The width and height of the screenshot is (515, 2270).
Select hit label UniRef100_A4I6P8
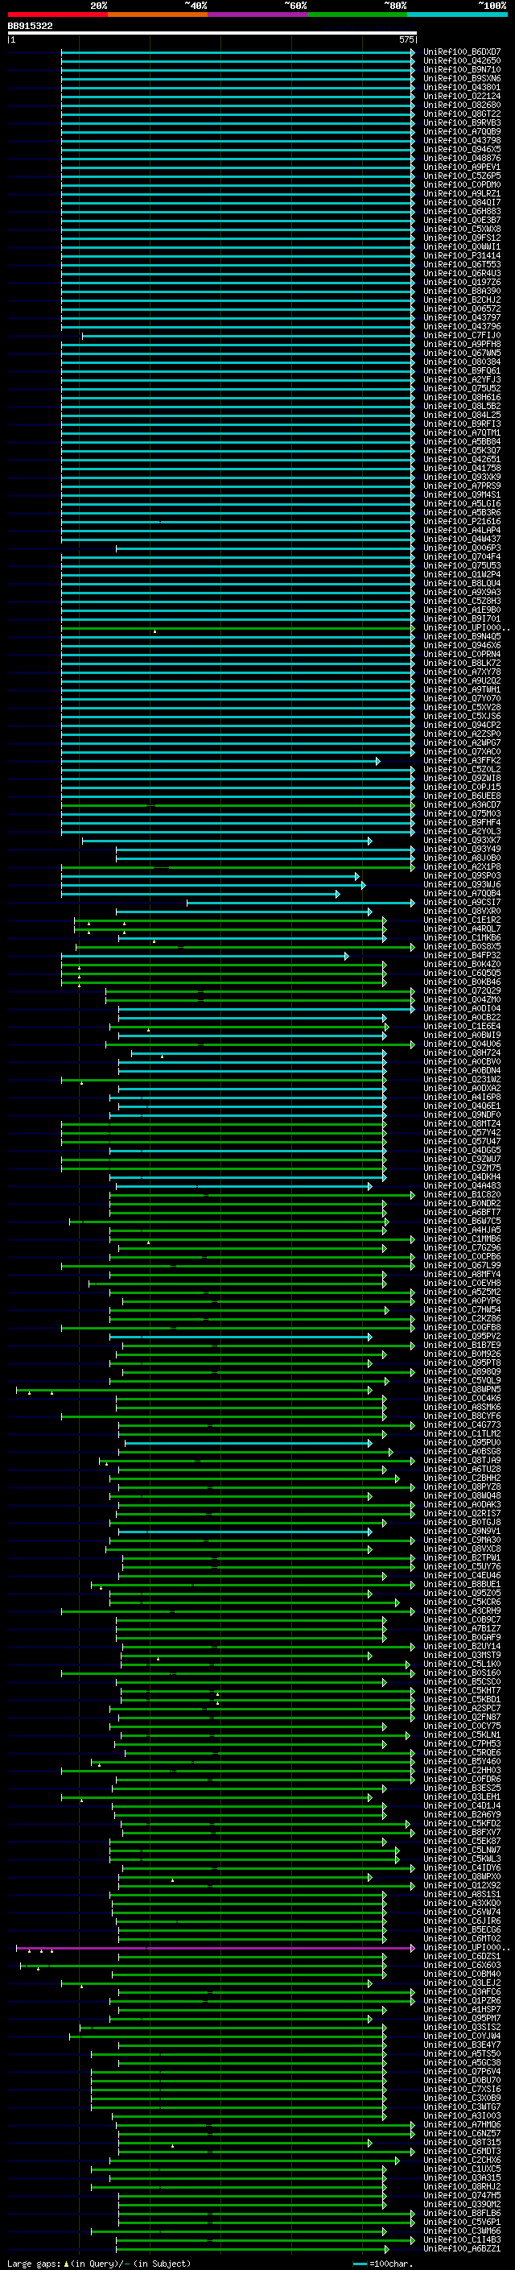coord(462,1097)
